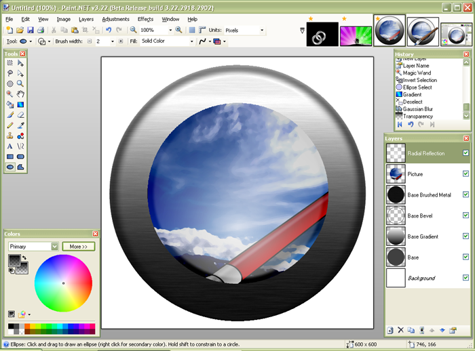Select the Lasso Select tool
The width and height of the screenshot is (475, 351).
pos(10,73)
